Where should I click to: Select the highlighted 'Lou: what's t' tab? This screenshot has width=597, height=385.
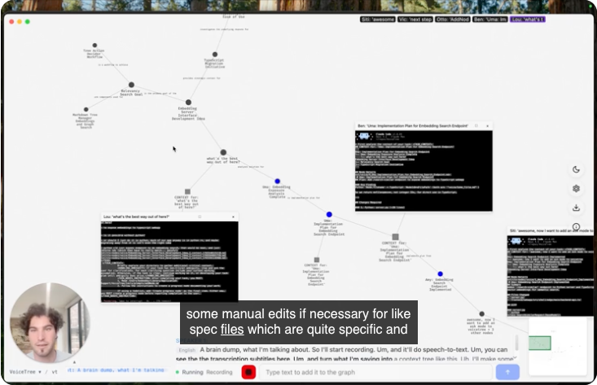click(528, 20)
